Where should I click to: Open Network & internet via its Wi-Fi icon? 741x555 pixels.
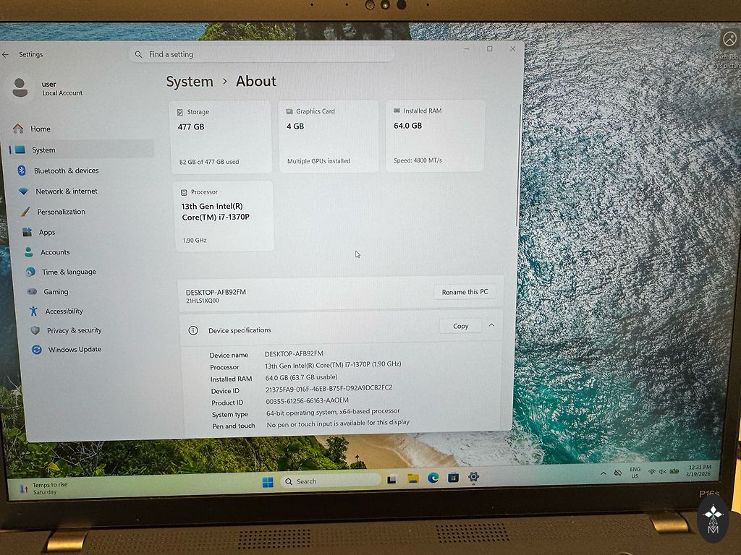click(23, 192)
